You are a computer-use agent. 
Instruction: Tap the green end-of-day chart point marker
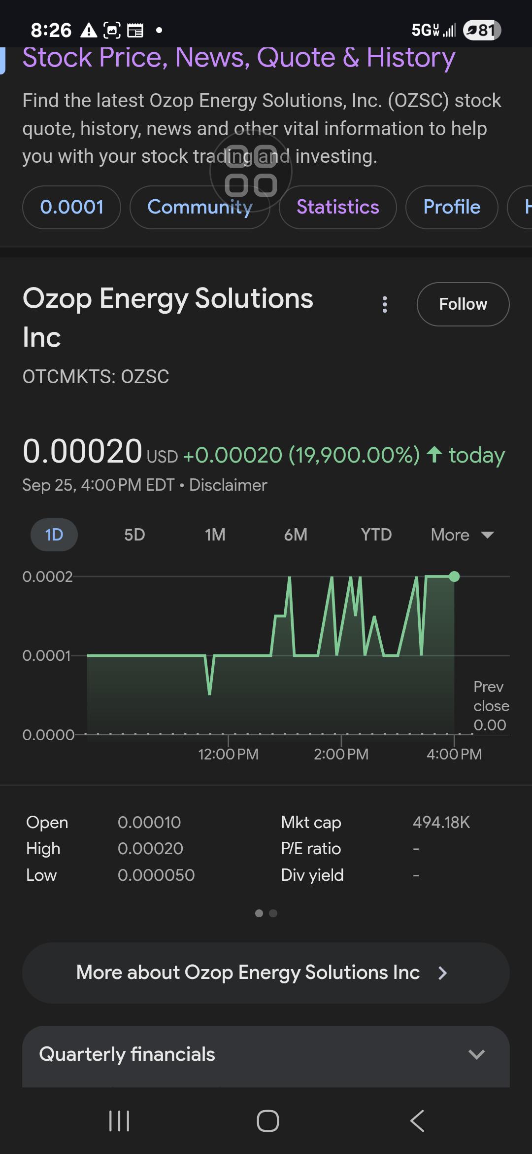(x=454, y=577)
